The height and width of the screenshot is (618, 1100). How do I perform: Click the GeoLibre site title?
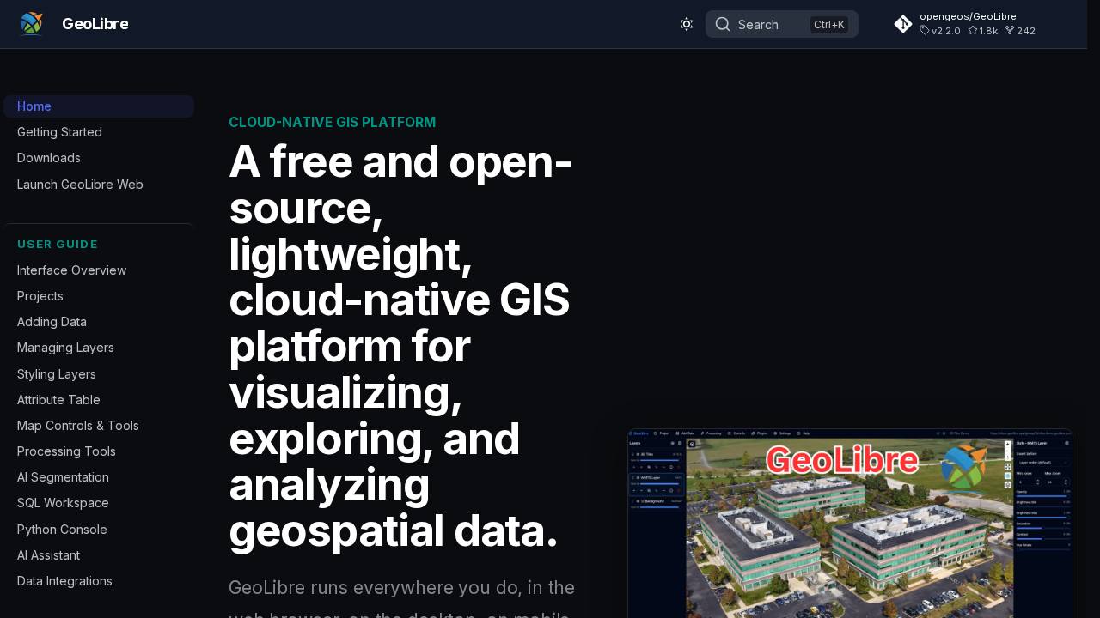pos(95,24)
